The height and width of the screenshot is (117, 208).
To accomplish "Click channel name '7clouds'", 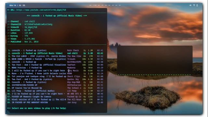I will pos(71,59).
